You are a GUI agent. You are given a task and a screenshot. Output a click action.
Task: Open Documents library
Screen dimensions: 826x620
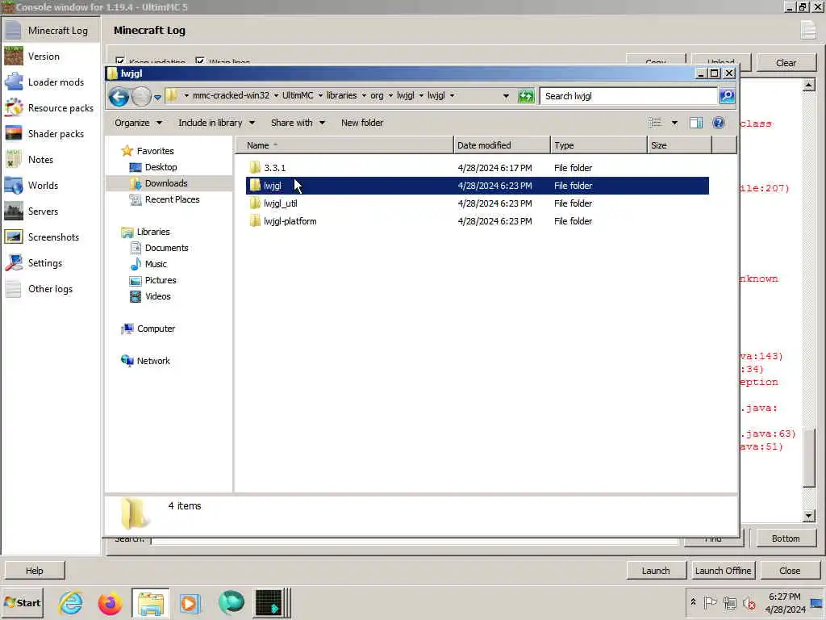(166, 248)
